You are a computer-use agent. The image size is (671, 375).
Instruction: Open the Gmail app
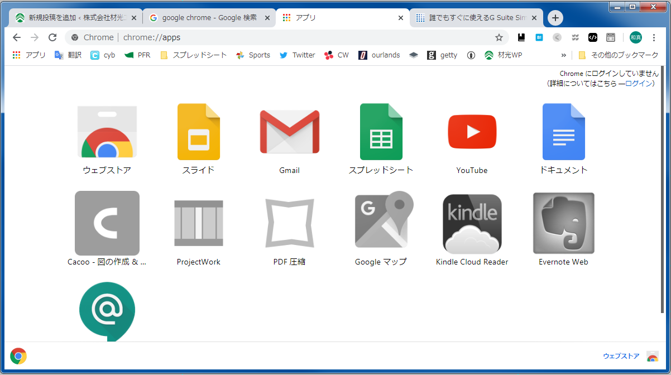[x=290, y=132]
